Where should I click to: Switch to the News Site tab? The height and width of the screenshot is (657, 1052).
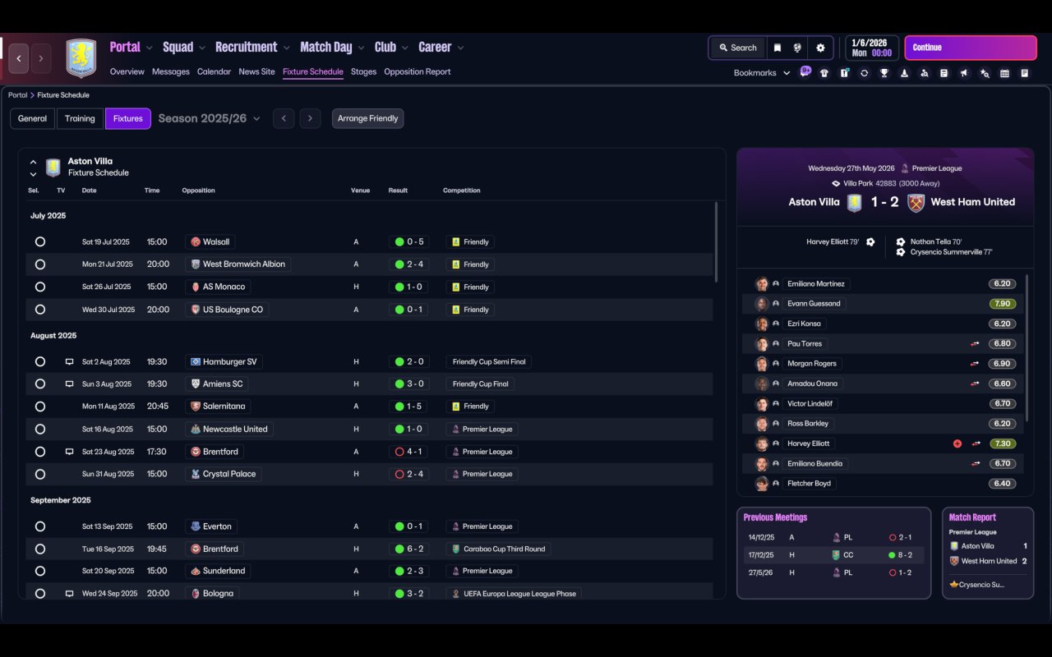click(256, 71)
